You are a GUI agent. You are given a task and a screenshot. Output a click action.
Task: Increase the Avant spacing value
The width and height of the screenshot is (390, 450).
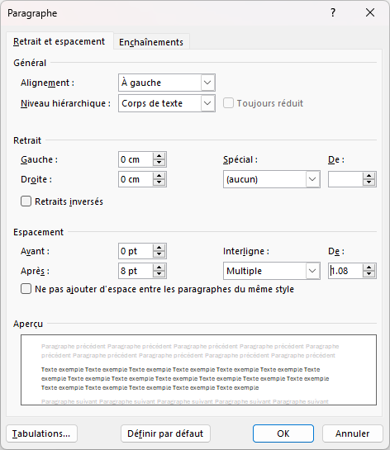[x=159, y=248]
